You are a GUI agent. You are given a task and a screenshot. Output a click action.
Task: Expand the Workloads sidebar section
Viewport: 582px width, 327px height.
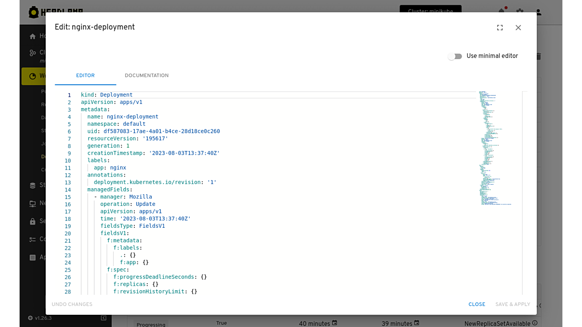click(33, 76)
